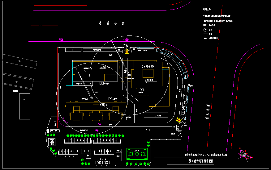Click the tower crane base above the 18F building
The width and height of the screenshot is (271, 170).
point(92,98)
